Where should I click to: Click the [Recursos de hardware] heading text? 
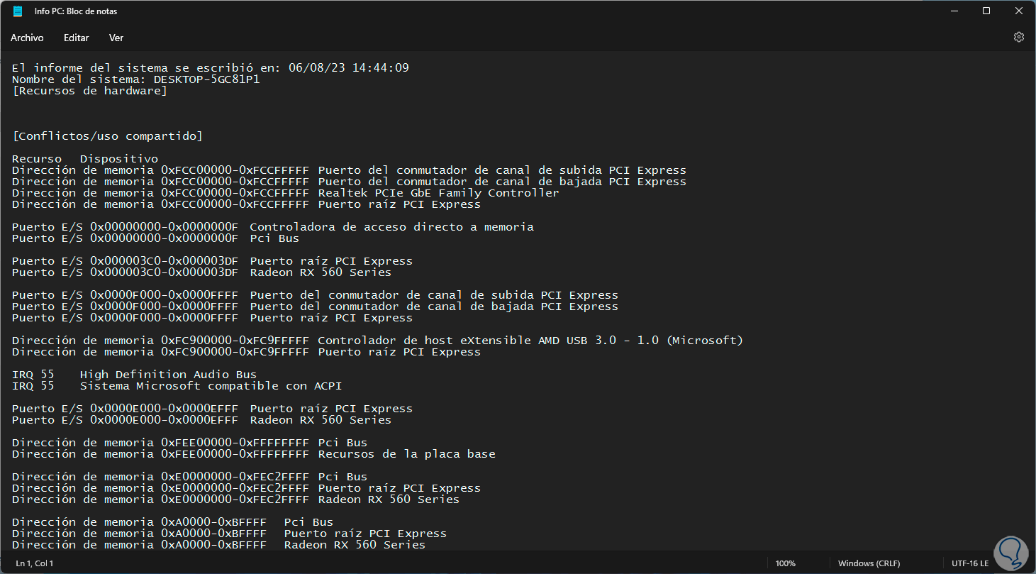[x=90, y=91]
